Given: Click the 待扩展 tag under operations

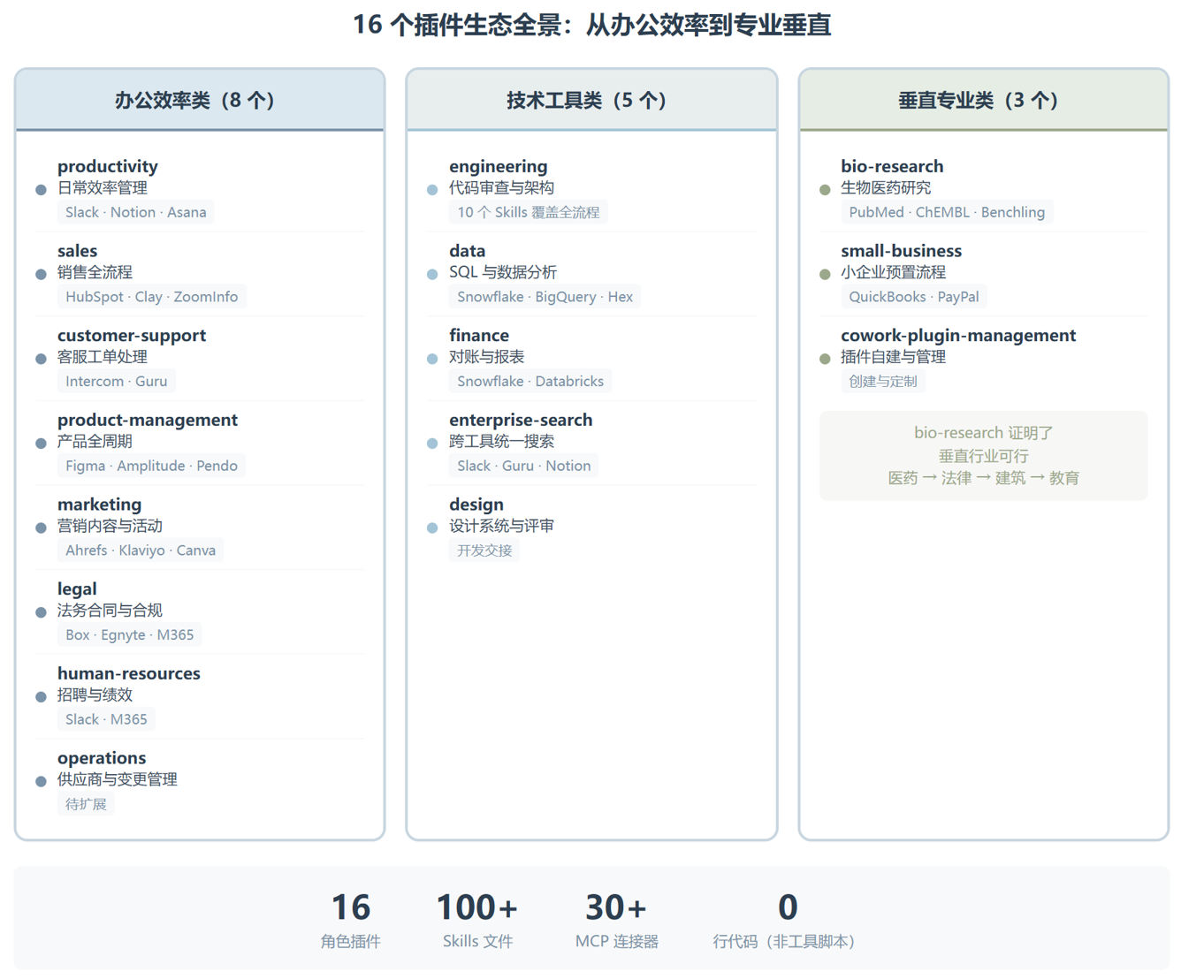Looking at the screenshot, I should (86, 804).
